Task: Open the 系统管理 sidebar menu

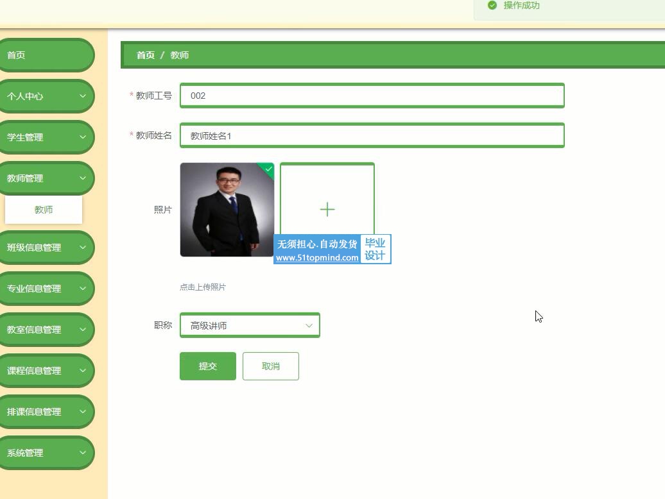Action: click(46, 453)
